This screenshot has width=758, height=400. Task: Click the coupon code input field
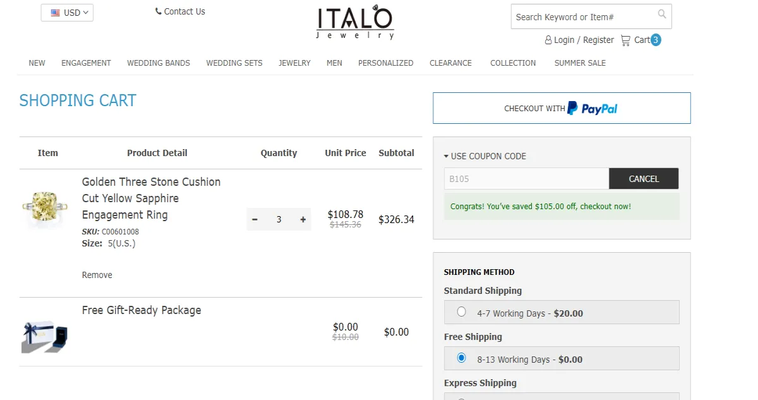526,179
